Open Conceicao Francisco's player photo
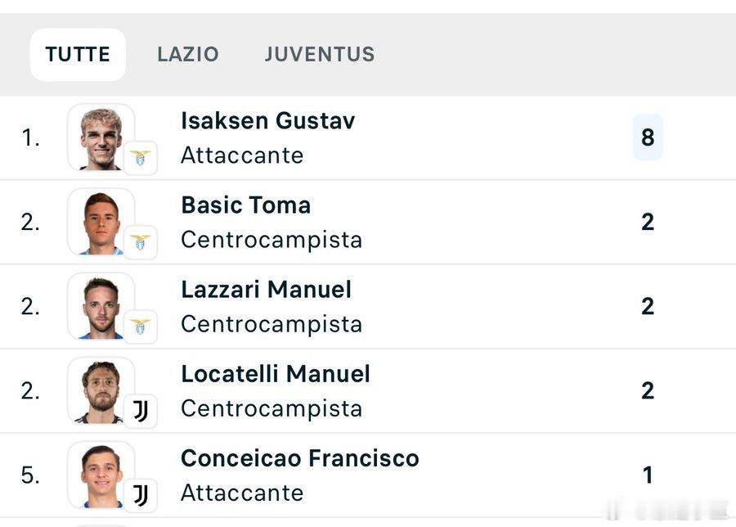The image size is (736, 527). [101, 475]
